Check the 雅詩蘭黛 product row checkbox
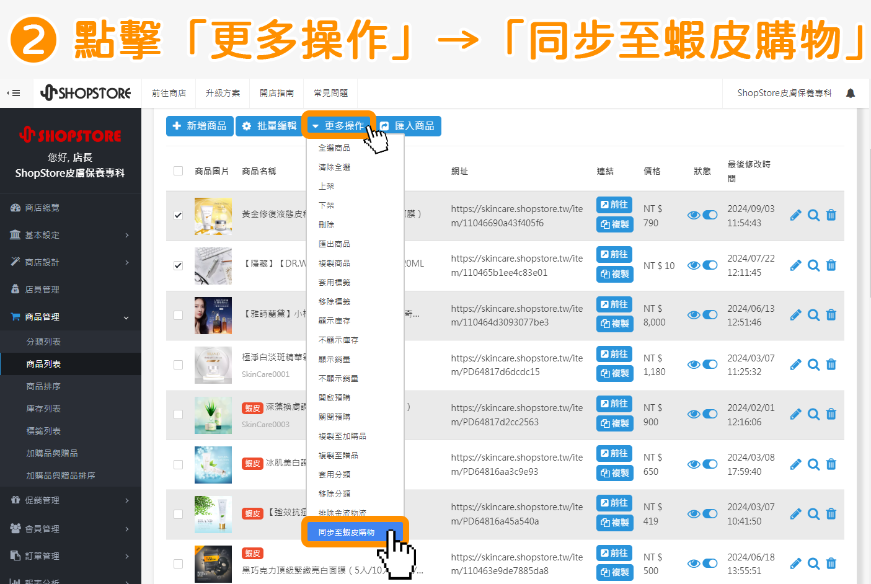The height and width of the screenshot is (584, 871). [x=179, y=315]
